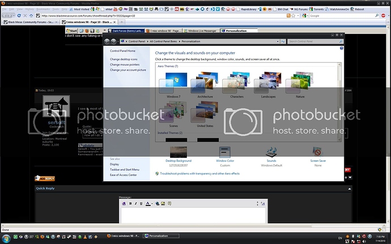
Task: Toggle Italic in Quick Reply editor
Action: [x=135, y=204]
